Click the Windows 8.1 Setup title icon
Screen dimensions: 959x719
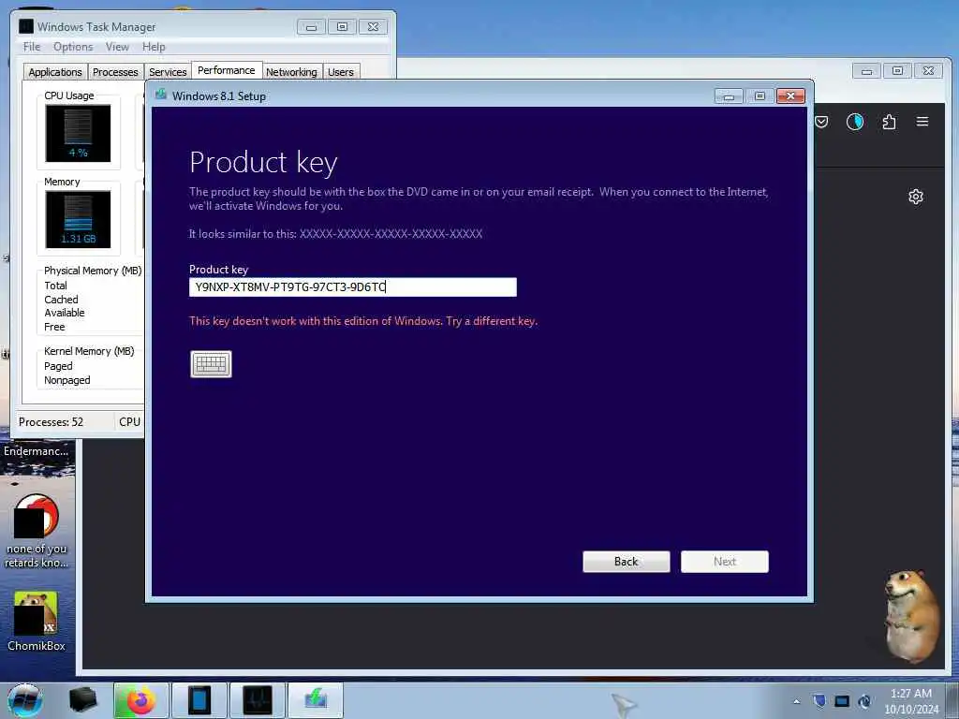[161, 95]
